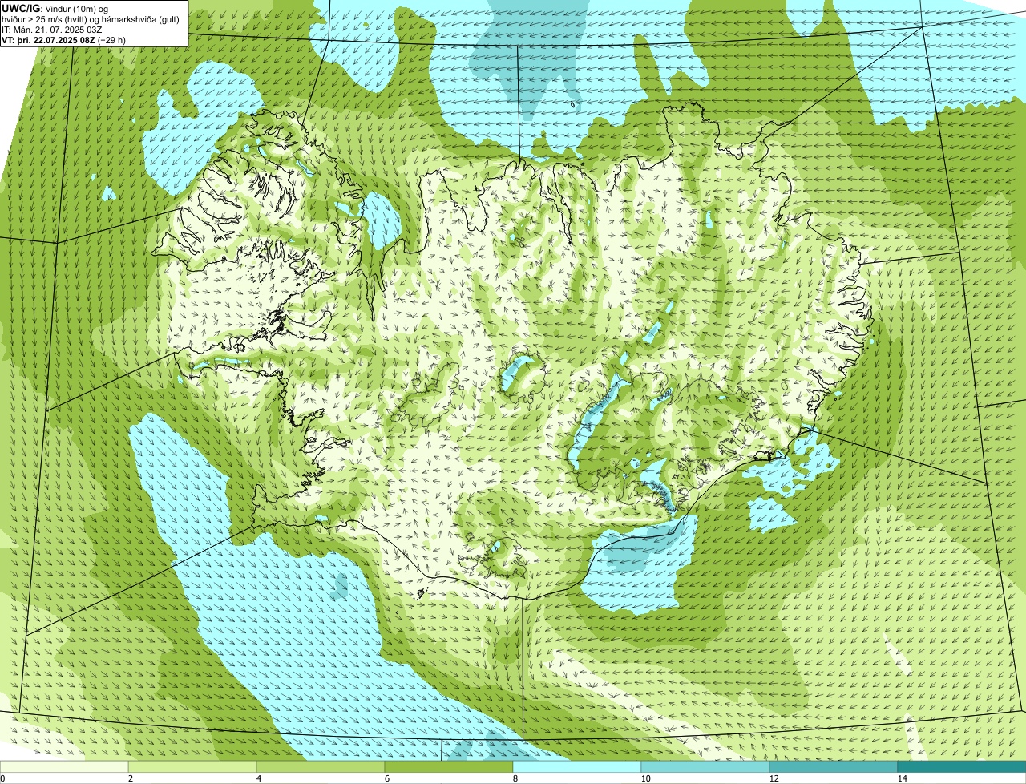The height and width of the screenshot is (784, 1026).
Task: Click the legend scale label '14'
Action: tap(902, 778)
